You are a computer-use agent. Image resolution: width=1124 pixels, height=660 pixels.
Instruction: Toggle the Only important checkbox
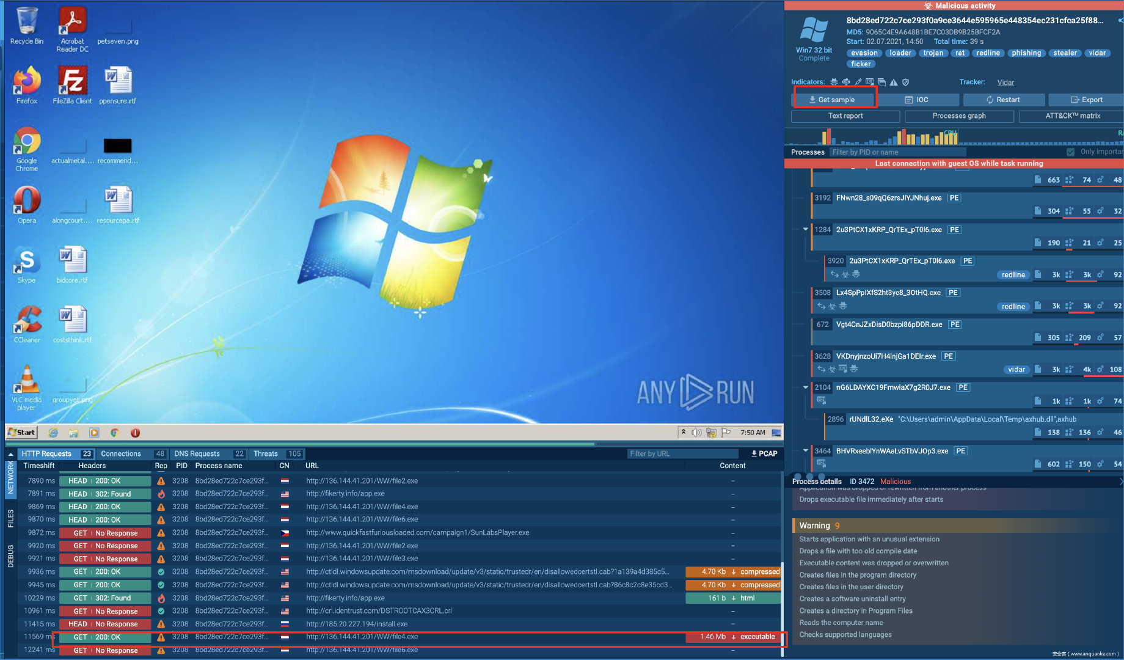point(1070,152)
